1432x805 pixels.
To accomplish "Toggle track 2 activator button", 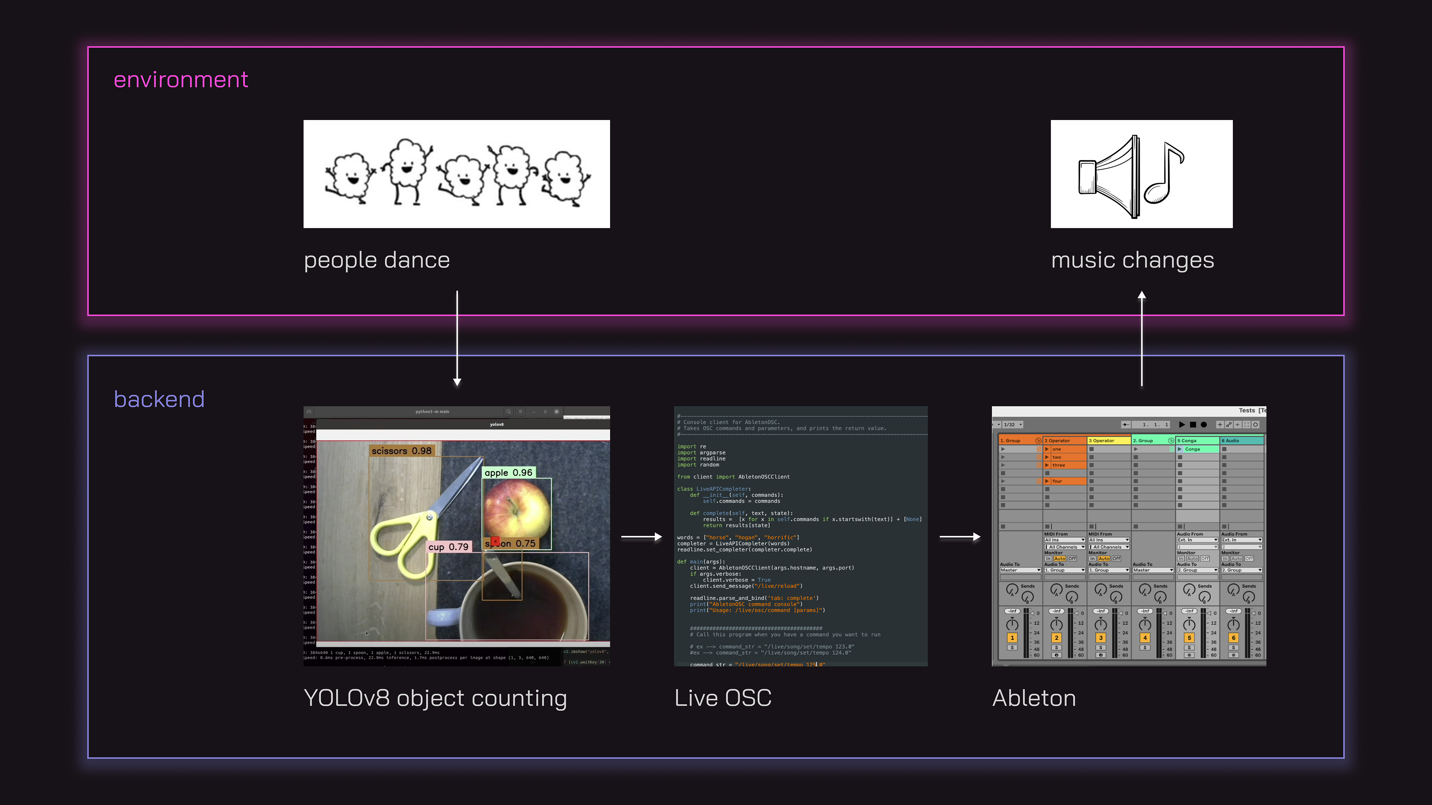I will 1056,638.
